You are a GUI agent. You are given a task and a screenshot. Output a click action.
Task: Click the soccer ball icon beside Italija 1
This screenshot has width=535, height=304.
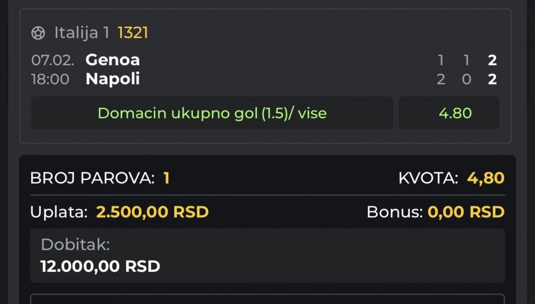pos(38,33)
